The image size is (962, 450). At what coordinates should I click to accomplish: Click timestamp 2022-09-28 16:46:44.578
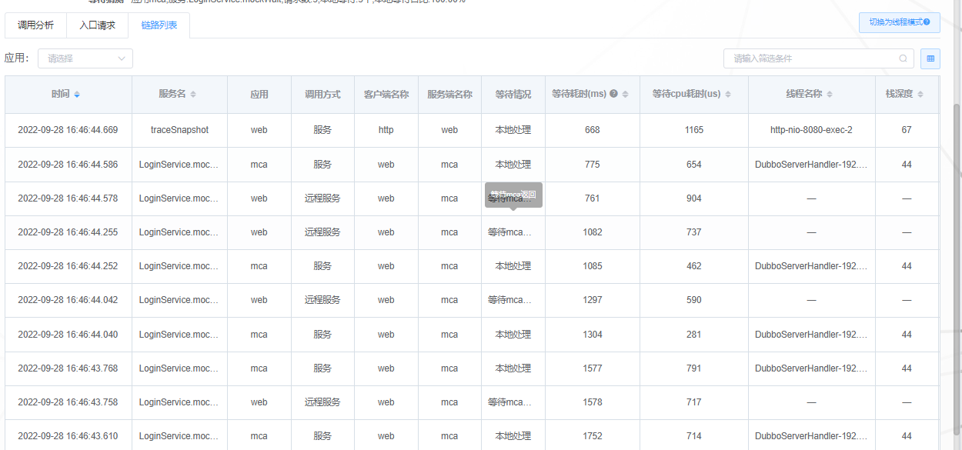68,198
